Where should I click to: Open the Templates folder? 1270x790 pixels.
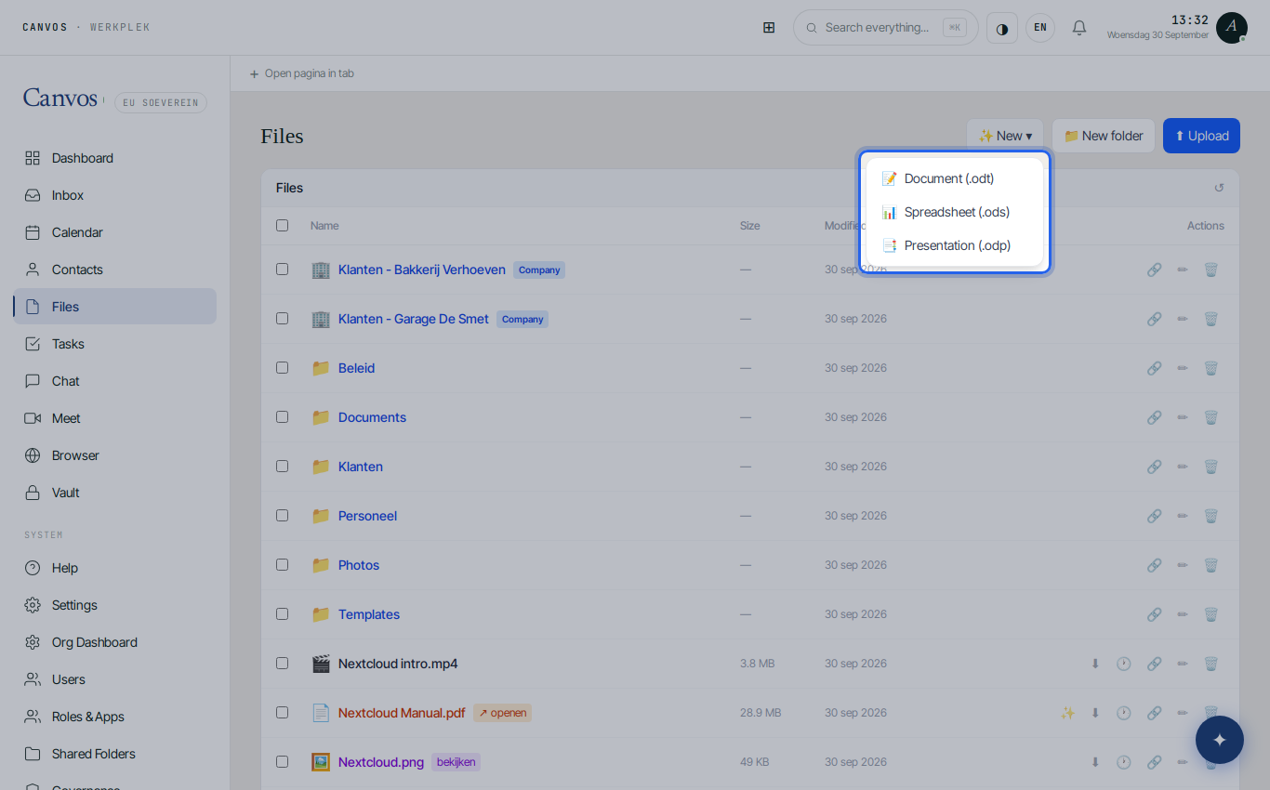pyautogui.click(x=369, y=614)
